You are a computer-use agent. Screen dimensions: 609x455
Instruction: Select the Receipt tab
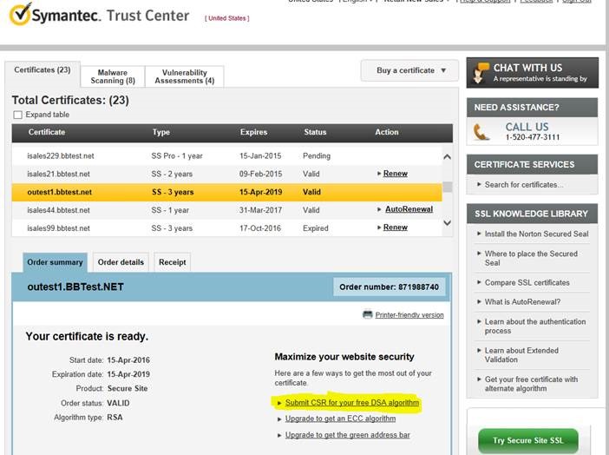tap(173, 262)
